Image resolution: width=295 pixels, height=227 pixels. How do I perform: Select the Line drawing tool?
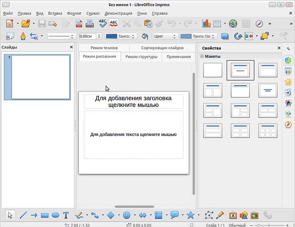click(x=23, y=215)
